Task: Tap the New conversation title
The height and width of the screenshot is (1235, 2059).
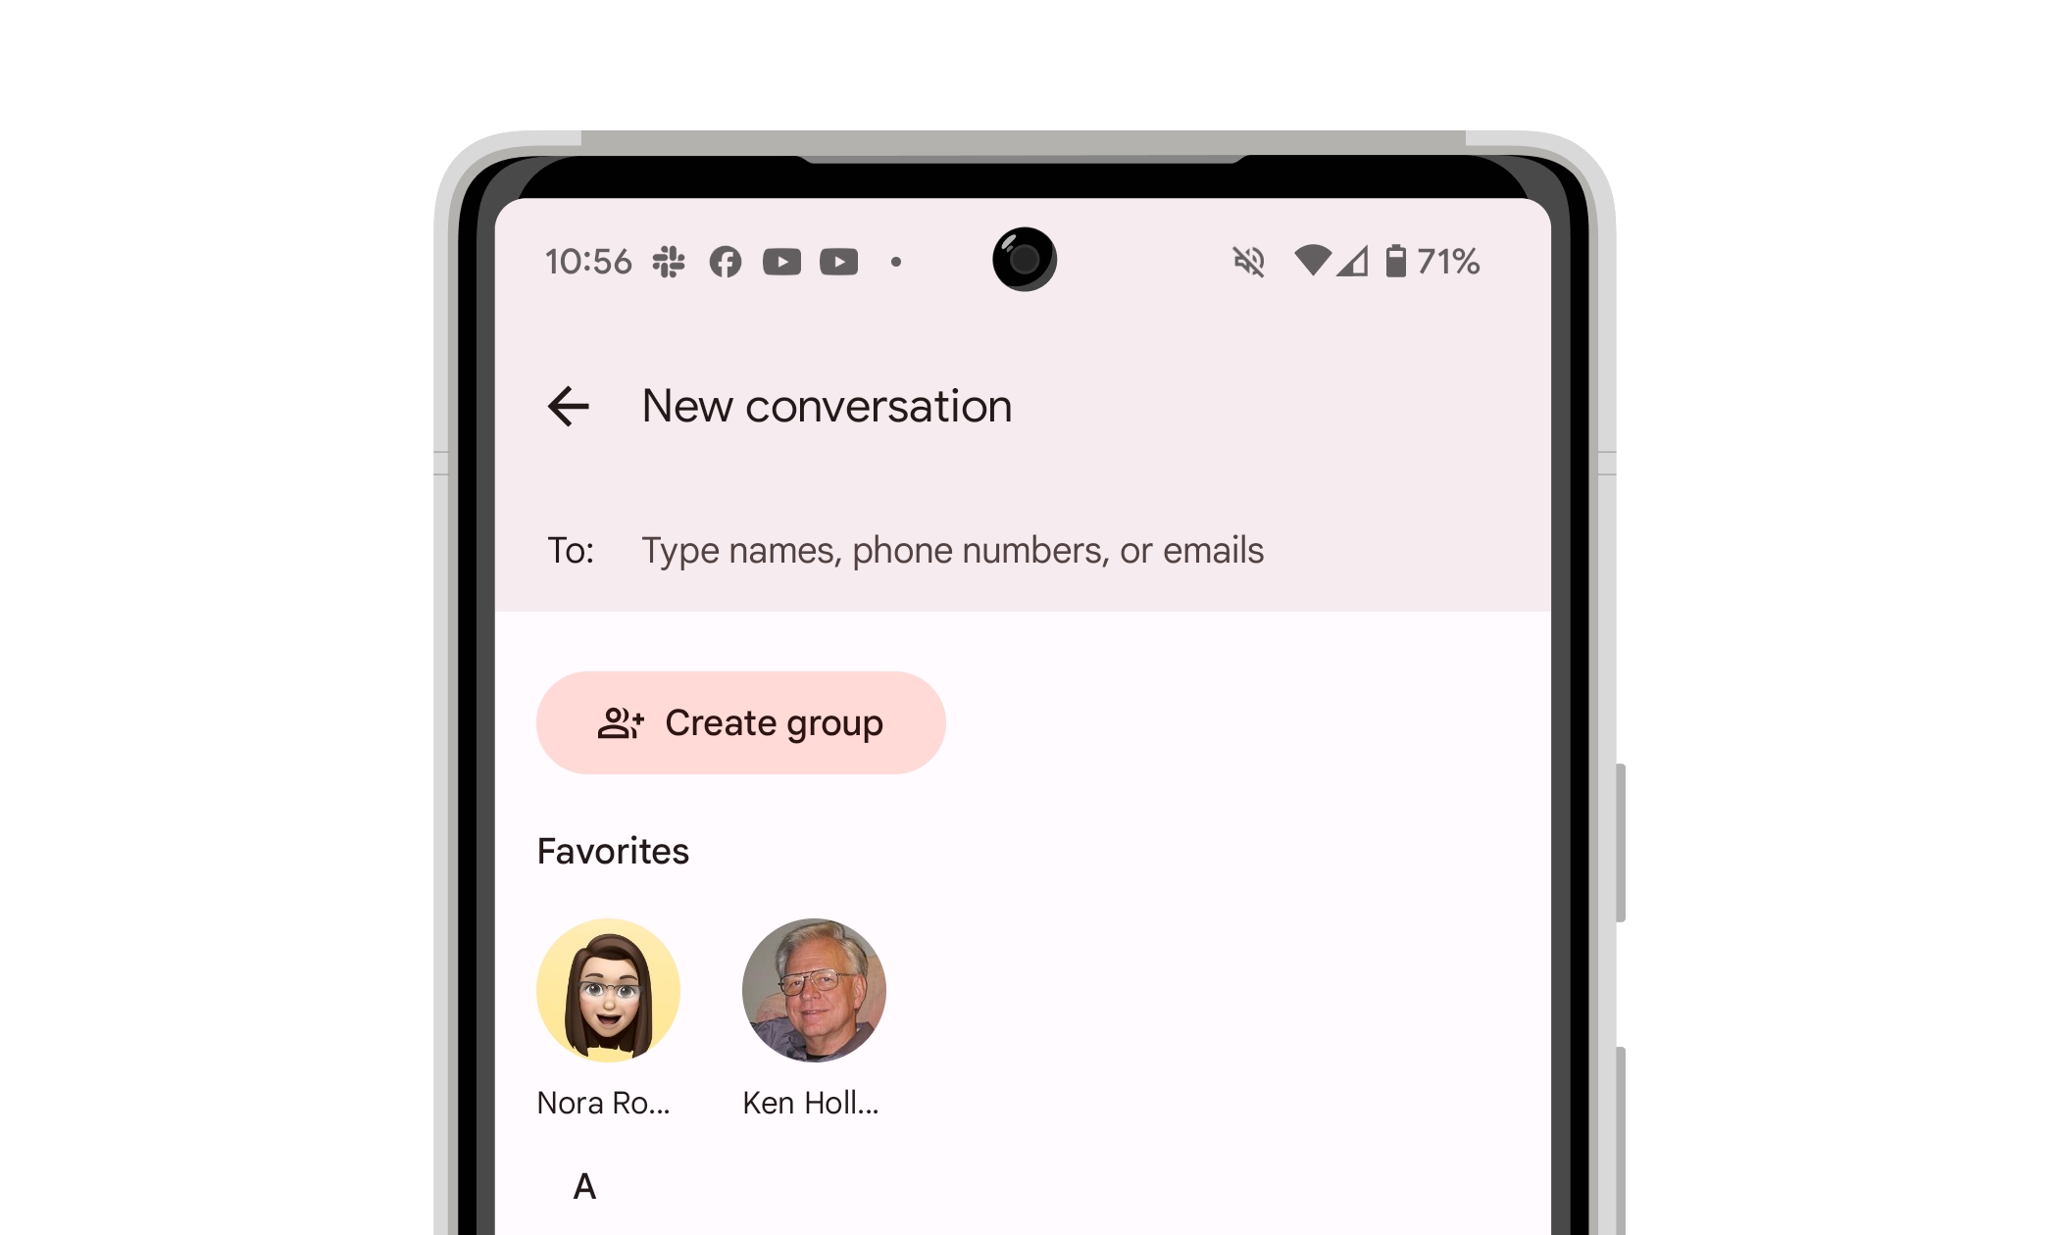Action: [826, 406]
